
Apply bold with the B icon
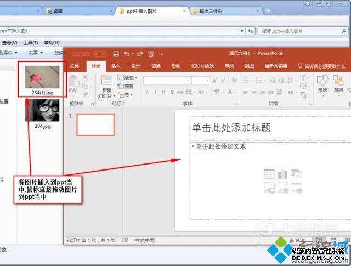[147, 92]
